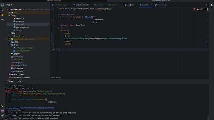
Task: Click the './lib/registry' import path
Action: [x=103, y=9]
